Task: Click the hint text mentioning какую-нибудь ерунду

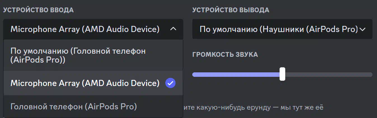Action: click(253, 107)
